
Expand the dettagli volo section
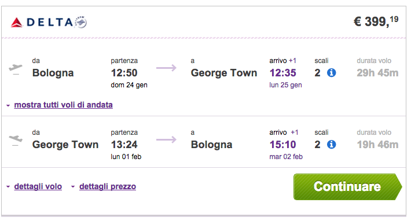pos(38,186)
